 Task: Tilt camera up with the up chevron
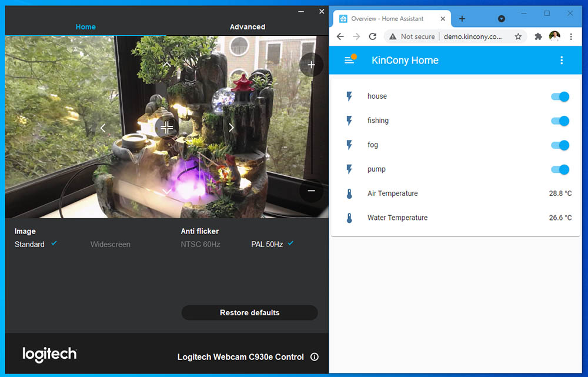coord(167,64)
